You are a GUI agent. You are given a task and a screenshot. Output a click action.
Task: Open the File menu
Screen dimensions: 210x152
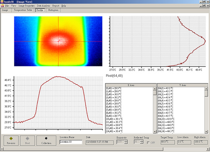pos(7,6)
